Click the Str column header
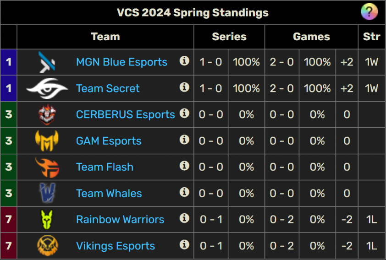Viewport: 386px width, 260px height. point(372,37)
